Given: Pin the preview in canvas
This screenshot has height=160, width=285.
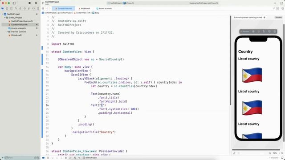Looking at the screenshot, I should (x=234, y=153).
